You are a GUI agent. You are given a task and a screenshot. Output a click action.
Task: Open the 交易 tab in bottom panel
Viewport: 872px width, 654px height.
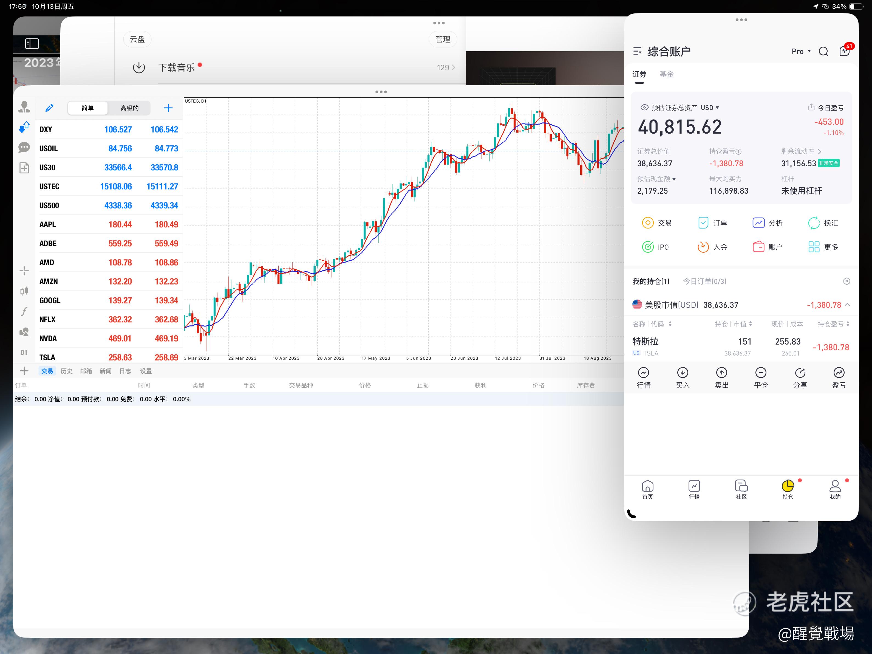pyautogui.click(x=47, y=371)
